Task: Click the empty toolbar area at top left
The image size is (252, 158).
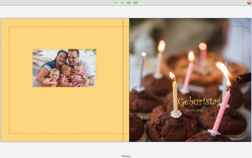Action: pyautogui.click(x=47, y=3)
